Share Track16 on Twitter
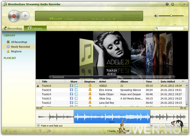 coord(76,86)
